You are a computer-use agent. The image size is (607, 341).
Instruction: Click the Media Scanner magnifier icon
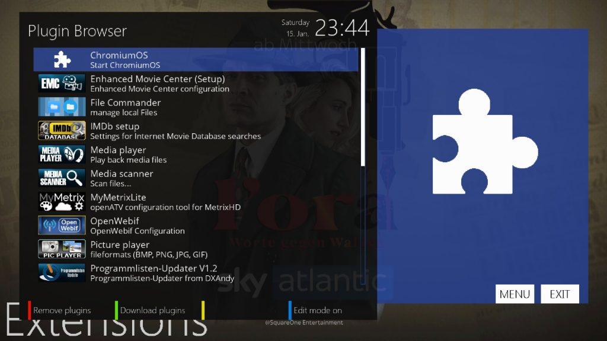61,178
